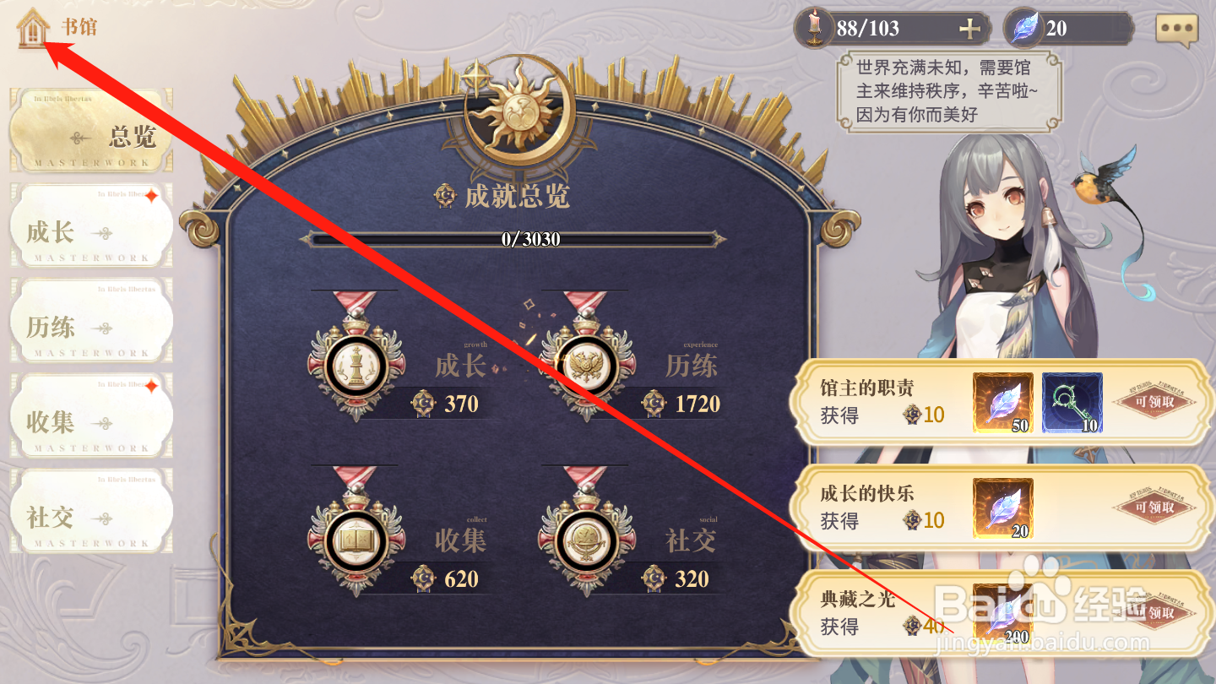Open the 成长 sidebar tab
The height and width of the screenshot is (684, 1216).
91,226
